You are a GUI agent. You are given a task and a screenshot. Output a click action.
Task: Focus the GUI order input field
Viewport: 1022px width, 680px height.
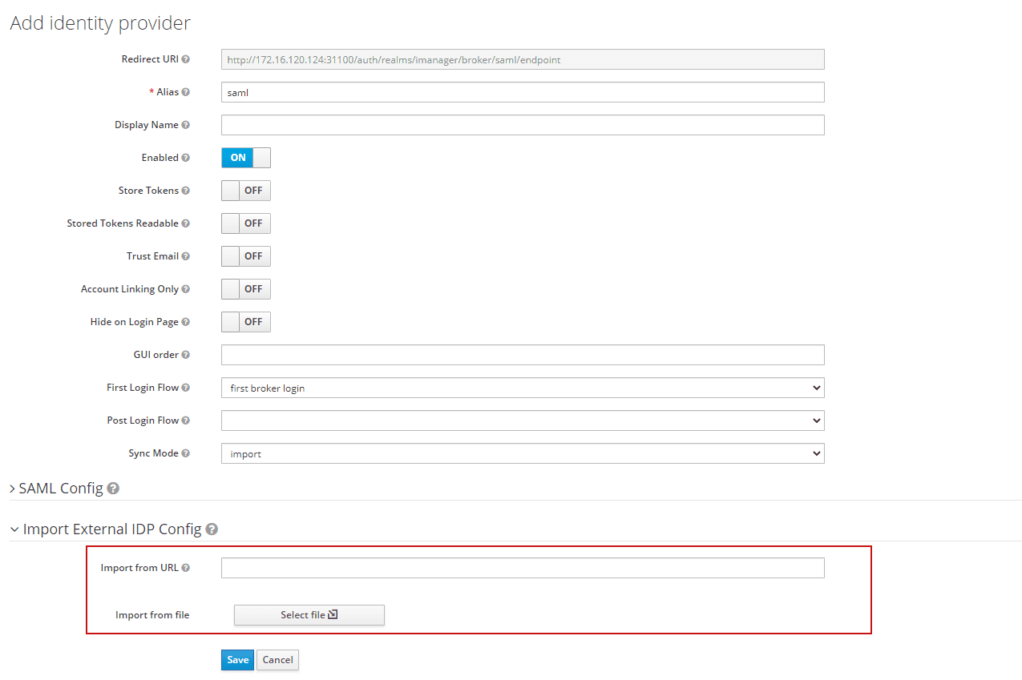tap(523, 355)
